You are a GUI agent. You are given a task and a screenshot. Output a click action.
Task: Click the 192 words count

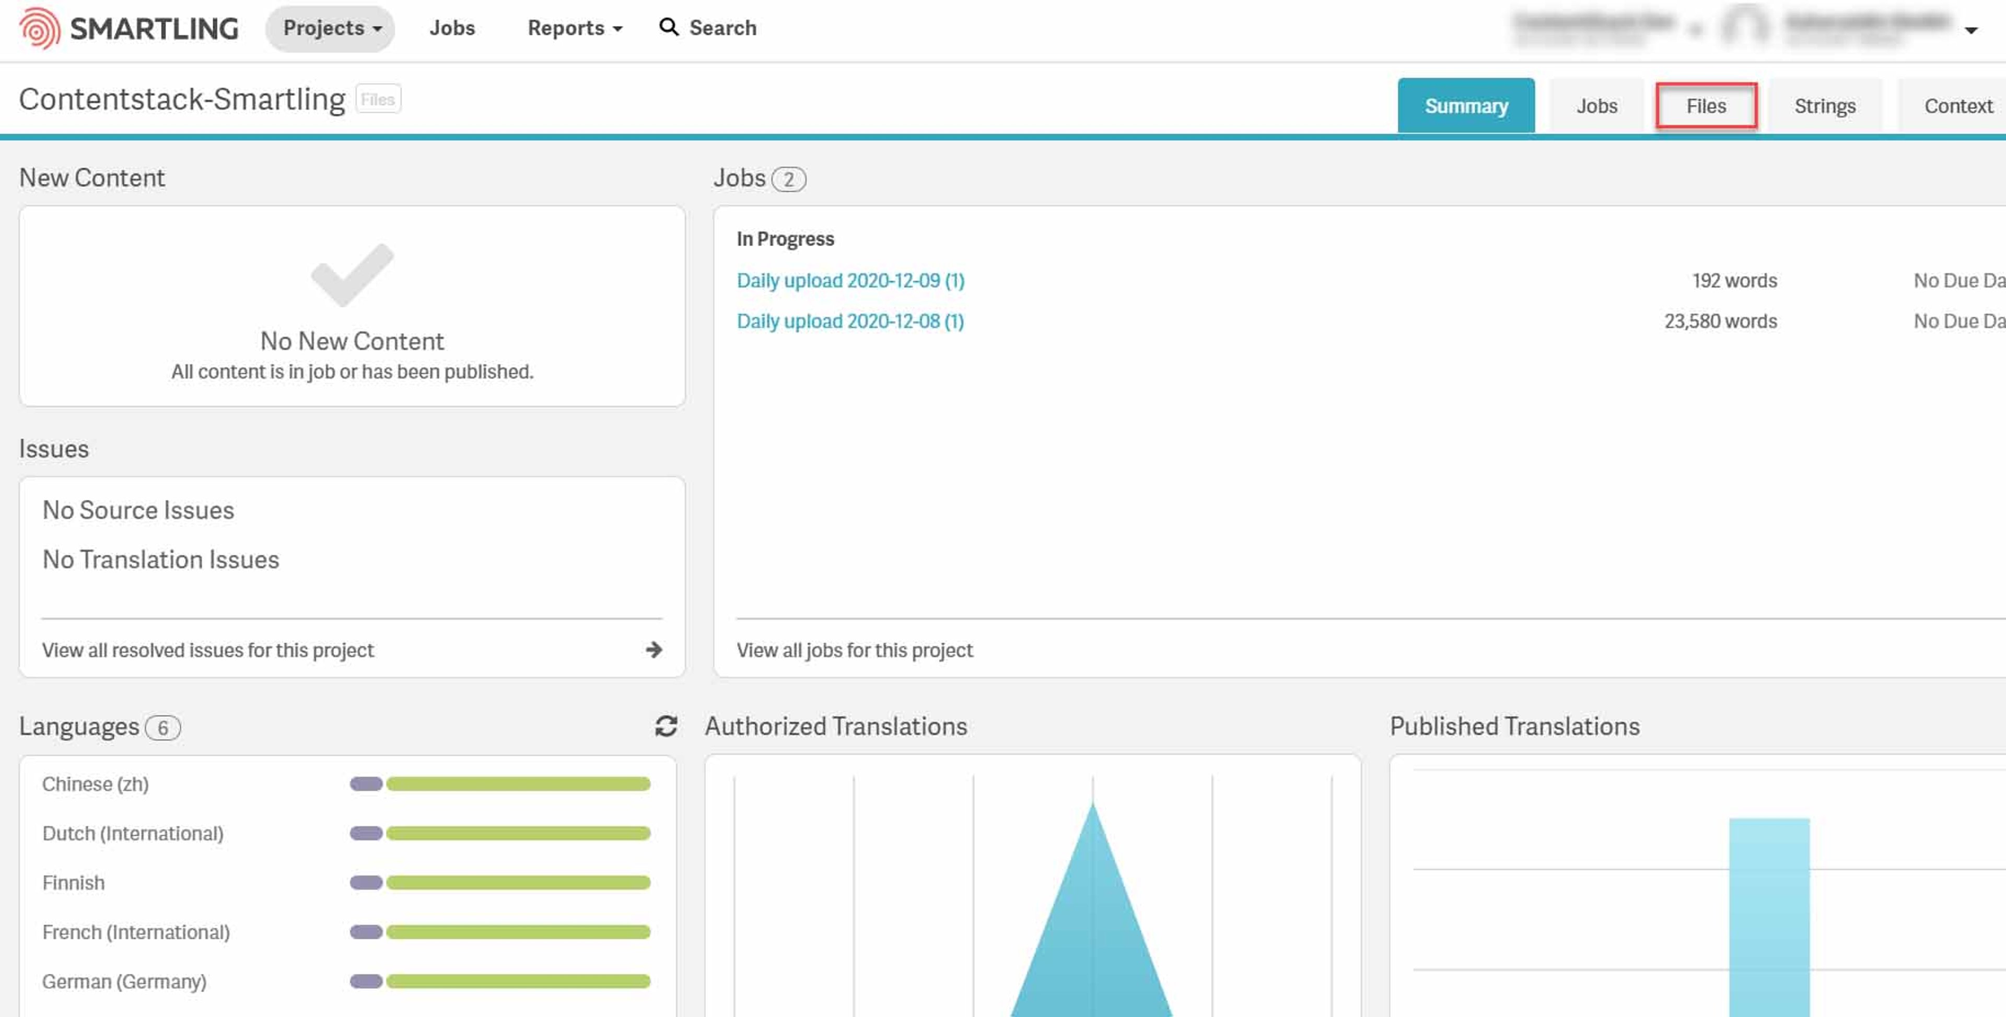(x=1734, y=280)
